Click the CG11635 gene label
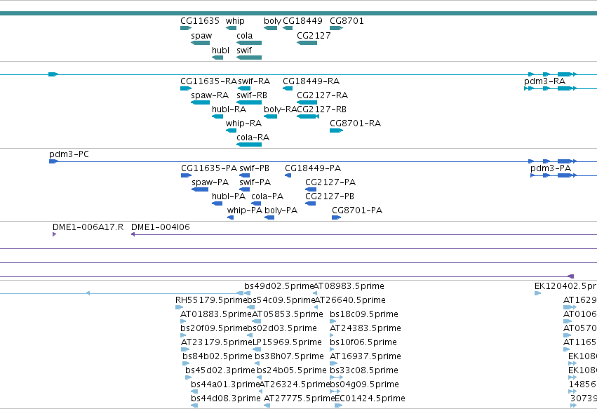 200,21
